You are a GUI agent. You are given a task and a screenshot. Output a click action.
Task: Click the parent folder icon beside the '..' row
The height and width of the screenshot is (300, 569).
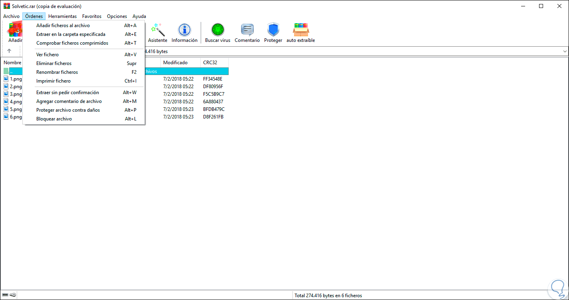pyautogui.click(x=6, y=71)
